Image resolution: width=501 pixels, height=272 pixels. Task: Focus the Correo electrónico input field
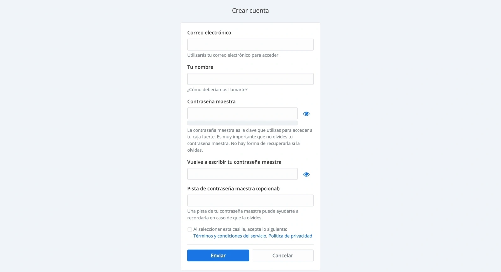pos(250,45)
